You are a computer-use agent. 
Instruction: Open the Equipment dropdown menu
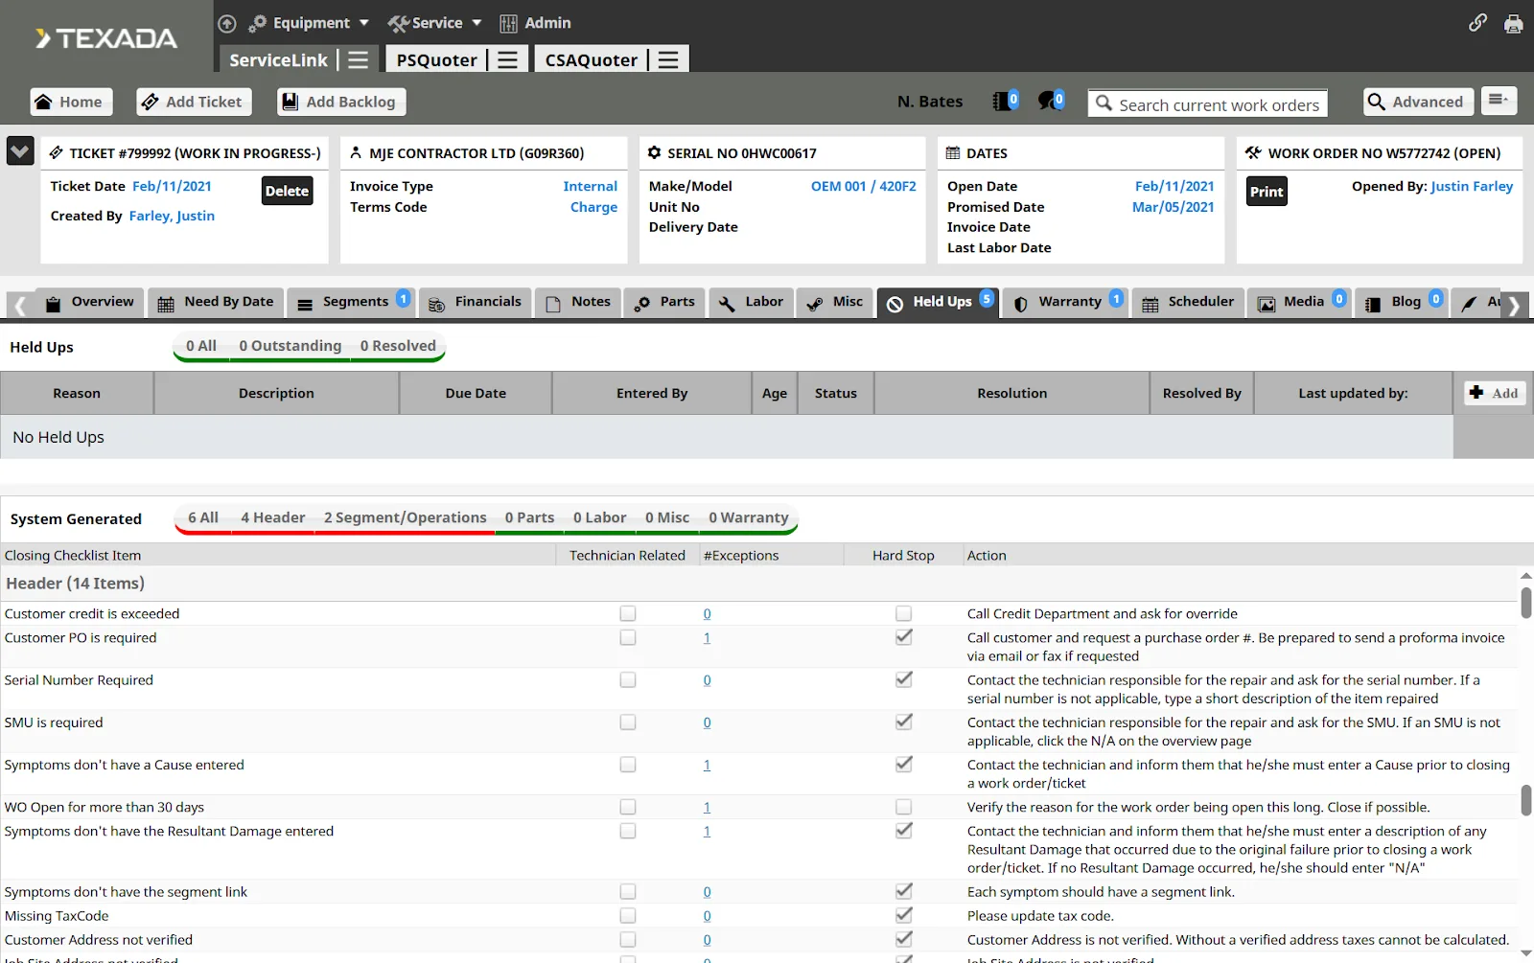coord(311,23)
